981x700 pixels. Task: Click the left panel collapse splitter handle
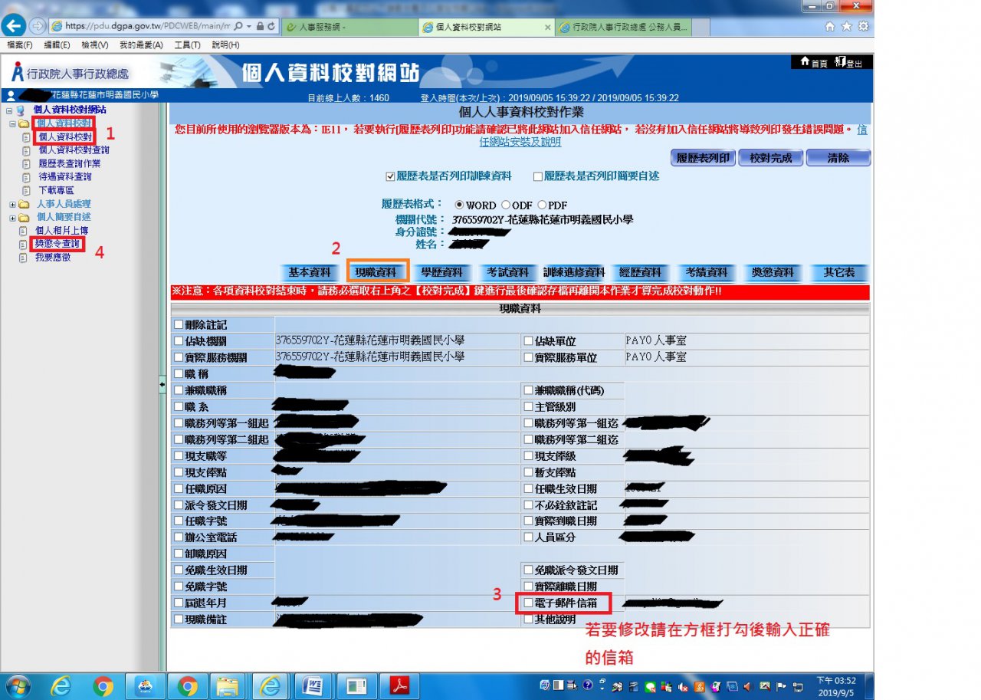(x=162, y=384)
